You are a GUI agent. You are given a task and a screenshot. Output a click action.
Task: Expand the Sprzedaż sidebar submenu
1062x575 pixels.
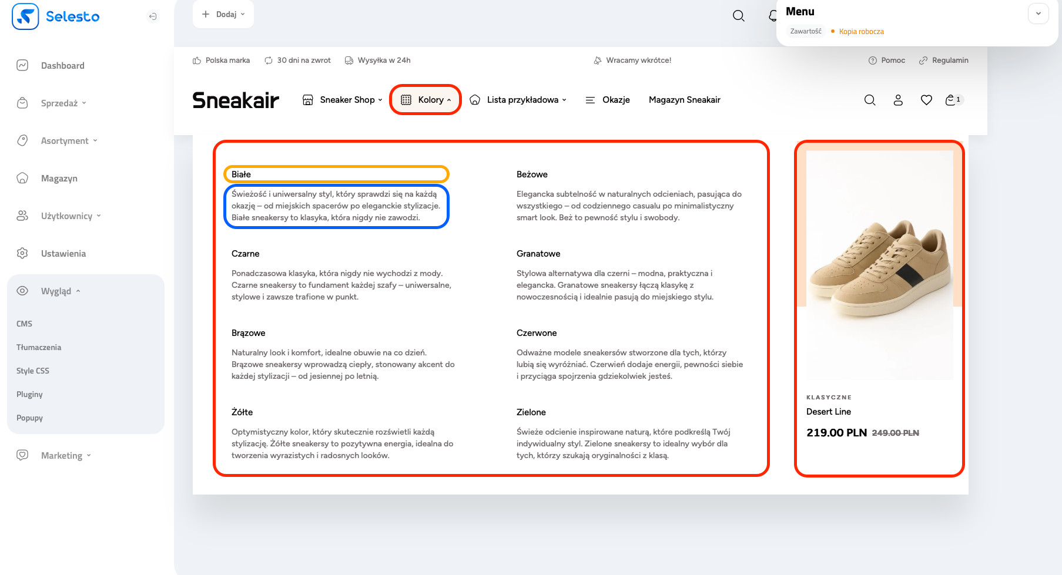point(63,103)
